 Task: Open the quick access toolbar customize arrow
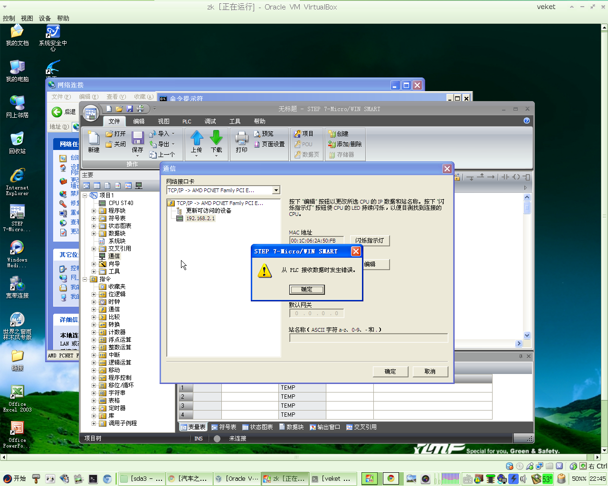point(154,109)
